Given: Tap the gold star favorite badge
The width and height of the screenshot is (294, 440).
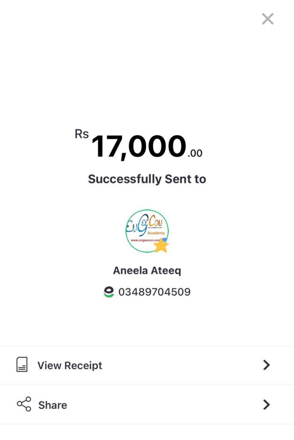Looking at the screenshot, I should (161, 245).
